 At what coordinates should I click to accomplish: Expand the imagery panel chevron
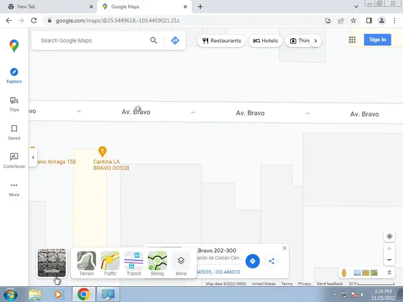pyautogui.click(x=389, y=273)
